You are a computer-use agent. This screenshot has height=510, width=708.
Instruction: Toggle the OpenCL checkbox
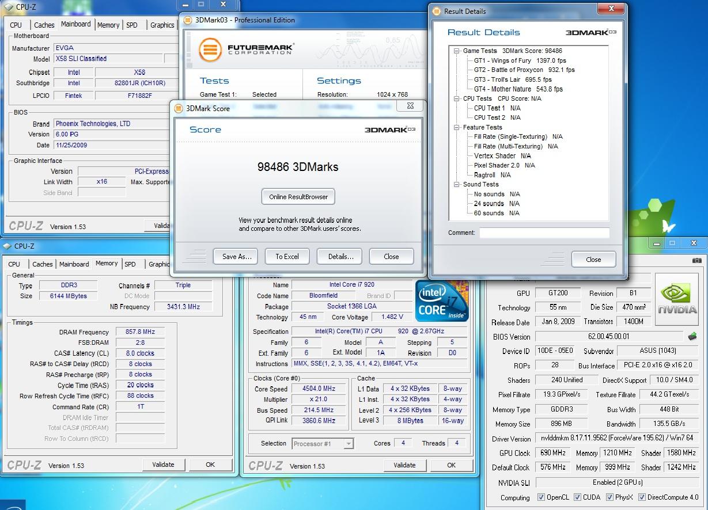pyautogui.click(x=541, y=497)
